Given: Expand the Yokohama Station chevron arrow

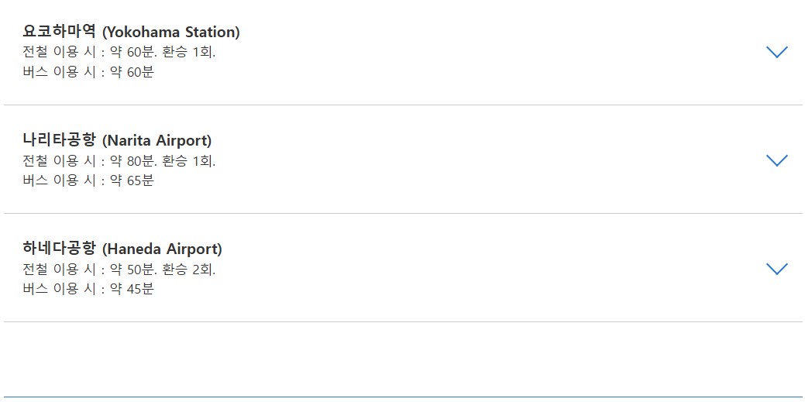Looking at the screenshot, I should click(776, 52).
